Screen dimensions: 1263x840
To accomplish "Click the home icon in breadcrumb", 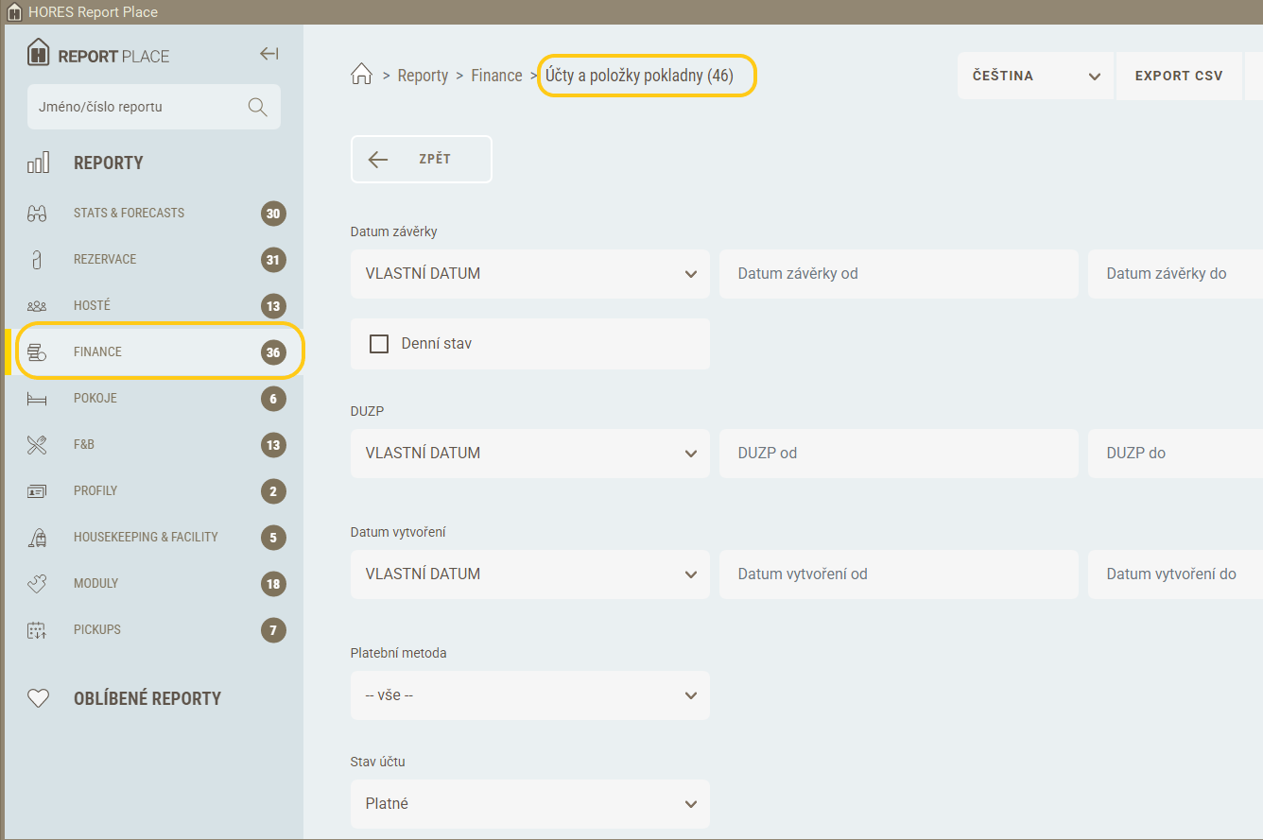I will click(x=361, y=75).
